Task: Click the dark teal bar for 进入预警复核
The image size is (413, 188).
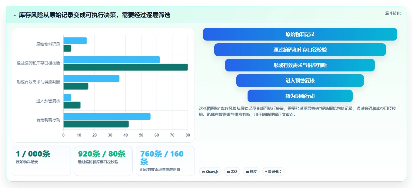Action: pyautogui.click(x=72, y=105)
